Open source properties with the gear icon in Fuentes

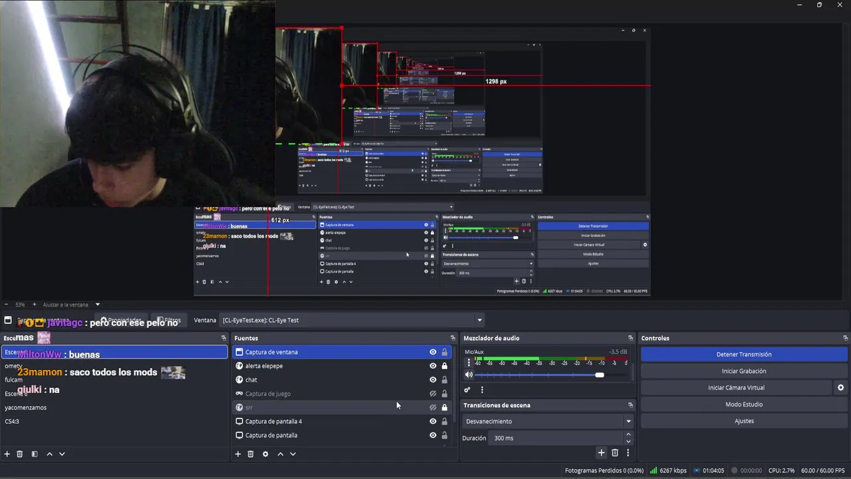[x=265, y=454]
